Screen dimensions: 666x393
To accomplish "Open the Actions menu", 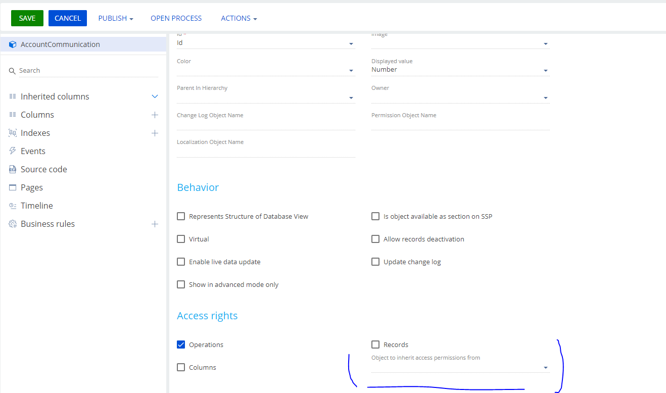I will (239, 18).
